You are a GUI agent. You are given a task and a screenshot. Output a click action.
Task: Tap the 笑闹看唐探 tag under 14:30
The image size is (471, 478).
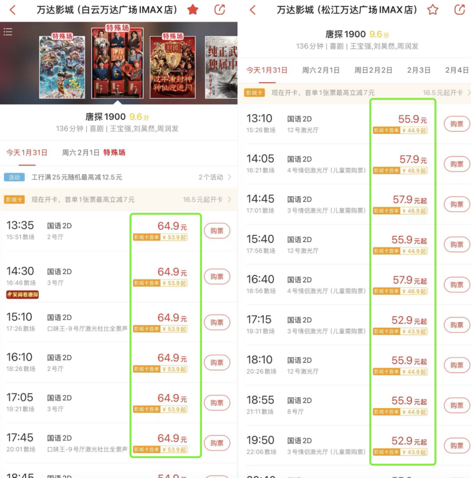pos(22,294)
